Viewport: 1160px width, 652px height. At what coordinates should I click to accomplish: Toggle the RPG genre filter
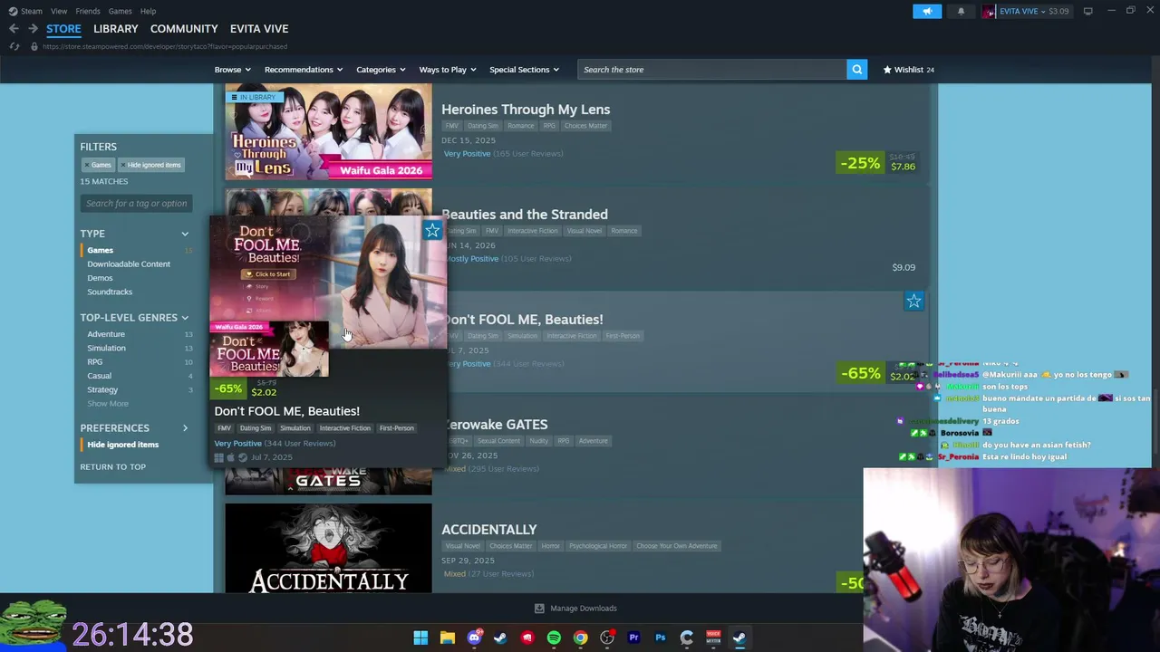click(x=95, y=362)
